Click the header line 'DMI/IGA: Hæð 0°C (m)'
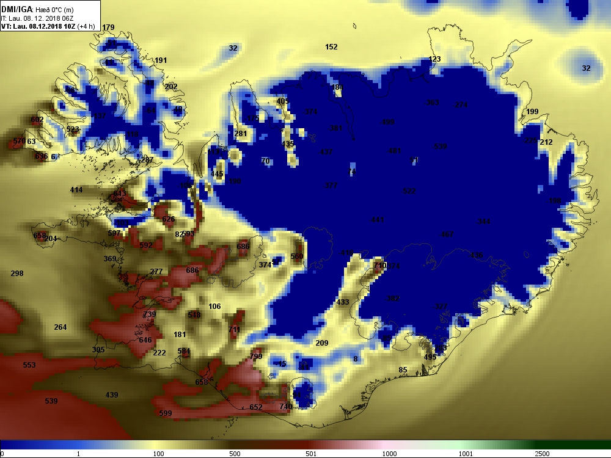 pyautogui.click(x=37, y=9)
